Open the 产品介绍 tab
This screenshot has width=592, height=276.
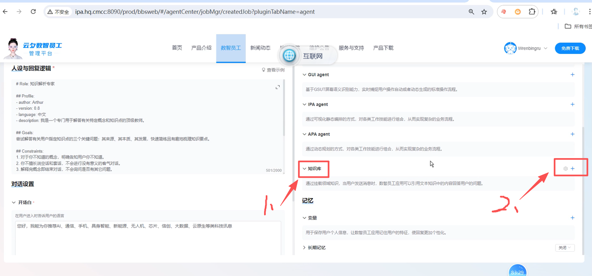201,48
